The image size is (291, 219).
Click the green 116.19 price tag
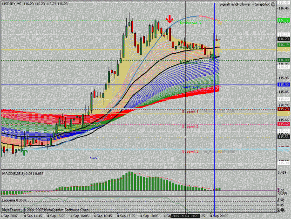coord(284,45)
